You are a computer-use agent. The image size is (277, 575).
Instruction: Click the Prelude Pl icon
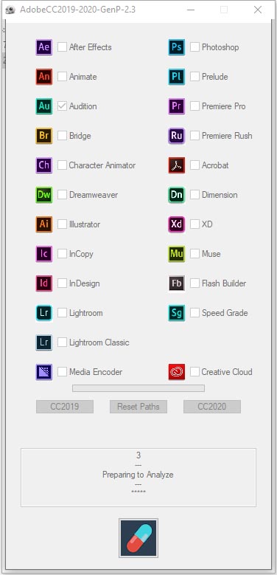pos(177,77)
